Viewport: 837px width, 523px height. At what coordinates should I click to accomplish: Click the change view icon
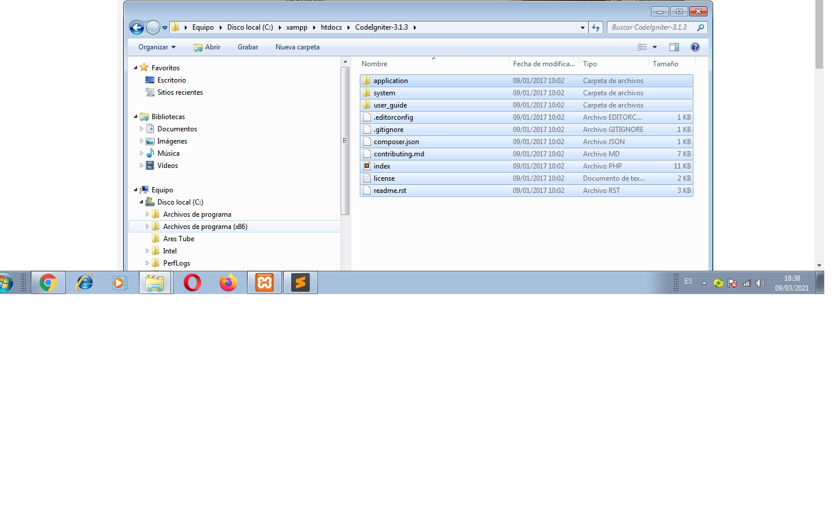(x=642, y=47)
